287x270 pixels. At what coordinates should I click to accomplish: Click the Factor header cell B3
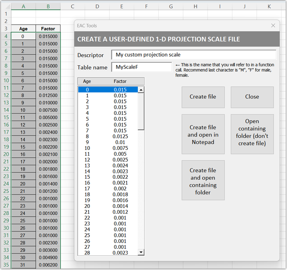pyautogui.click(x=48, y=29)
